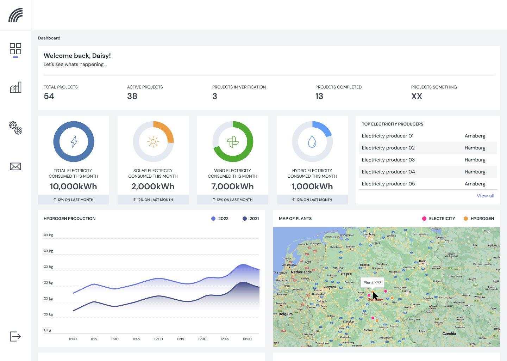Click the water drop hydro icon
Viewport: 507px width, 361px height.
[312, 142]
